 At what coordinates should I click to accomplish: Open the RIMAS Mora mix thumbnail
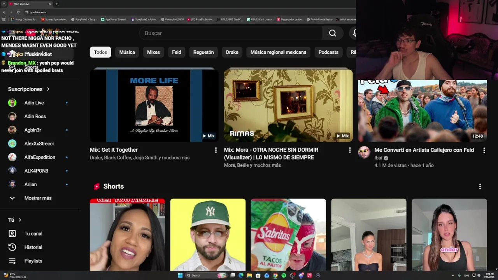point(288,105)
